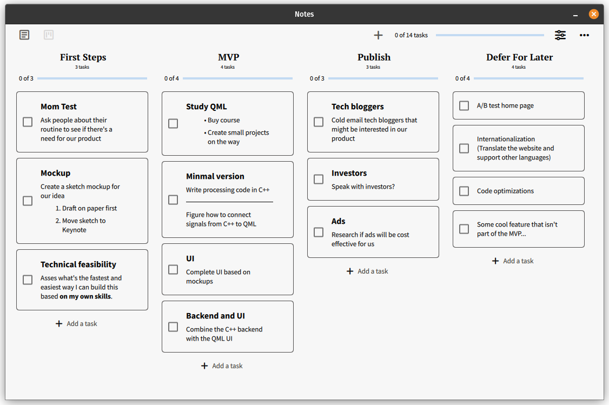The image size is (609, 405).
Task: Tick the Investors task checkbox
Action: pyautogui.click(x=319, y=179)
